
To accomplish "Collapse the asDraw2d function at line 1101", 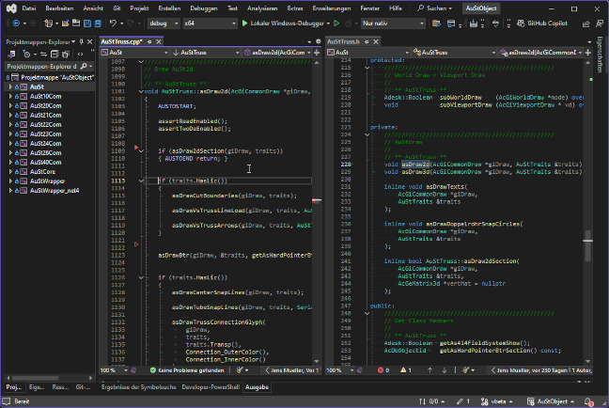I will coord(142,91).
